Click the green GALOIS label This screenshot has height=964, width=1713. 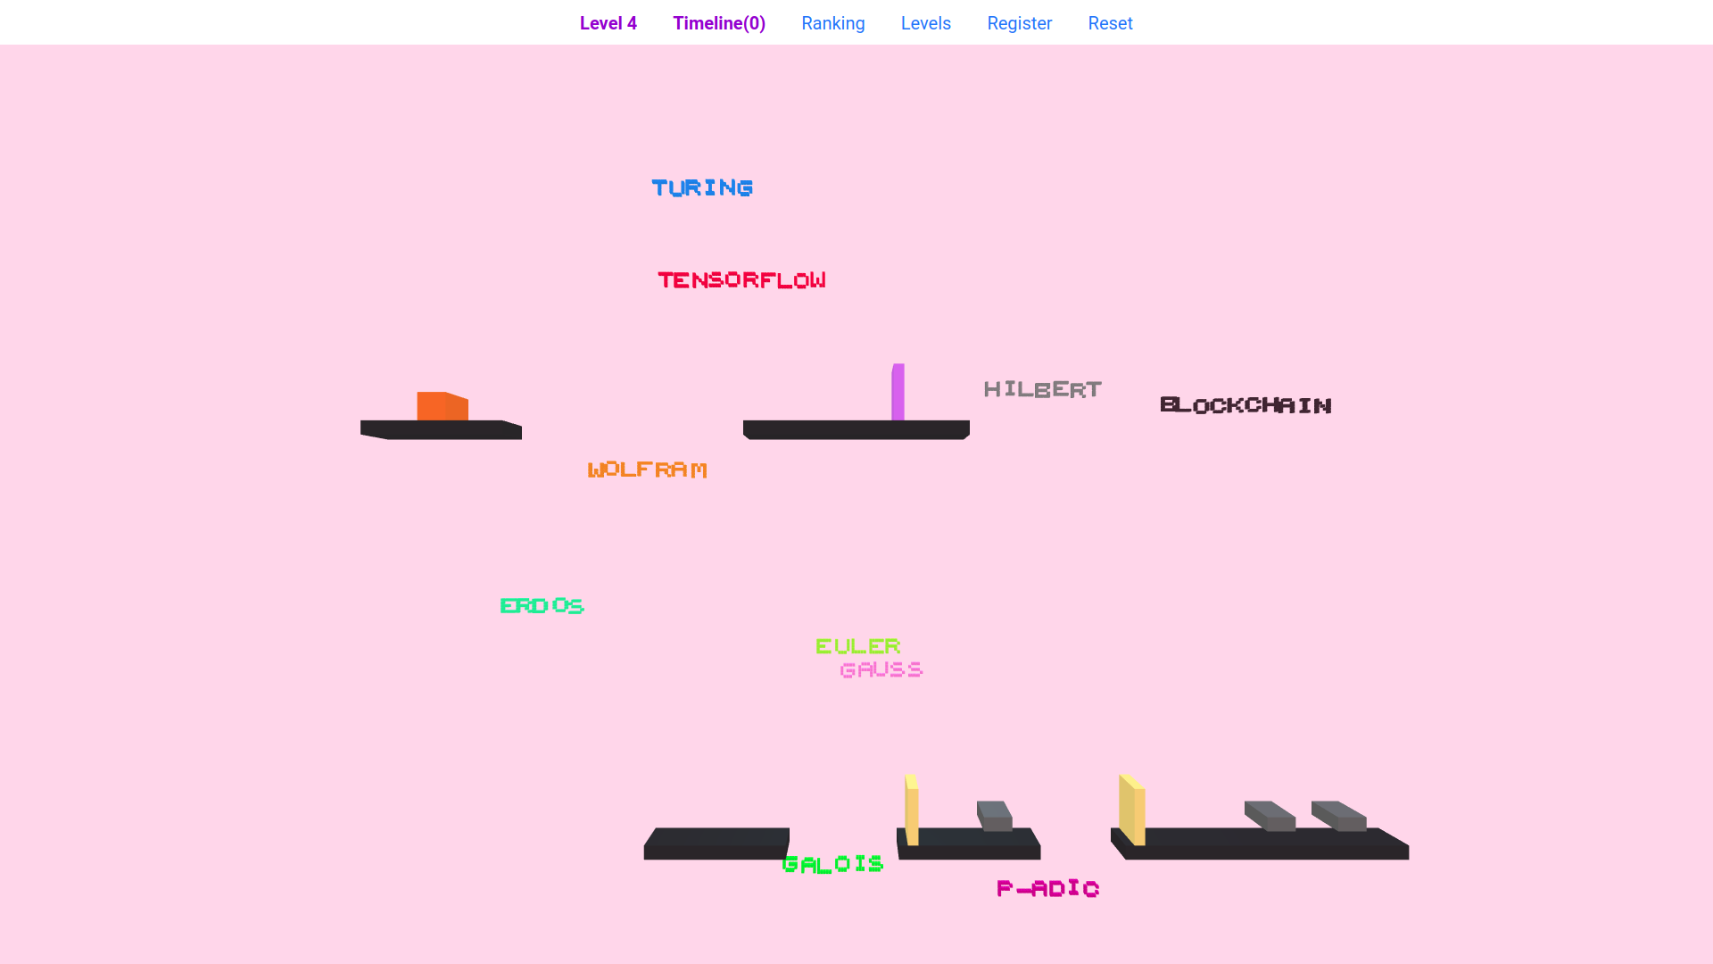tap(832, 864)
